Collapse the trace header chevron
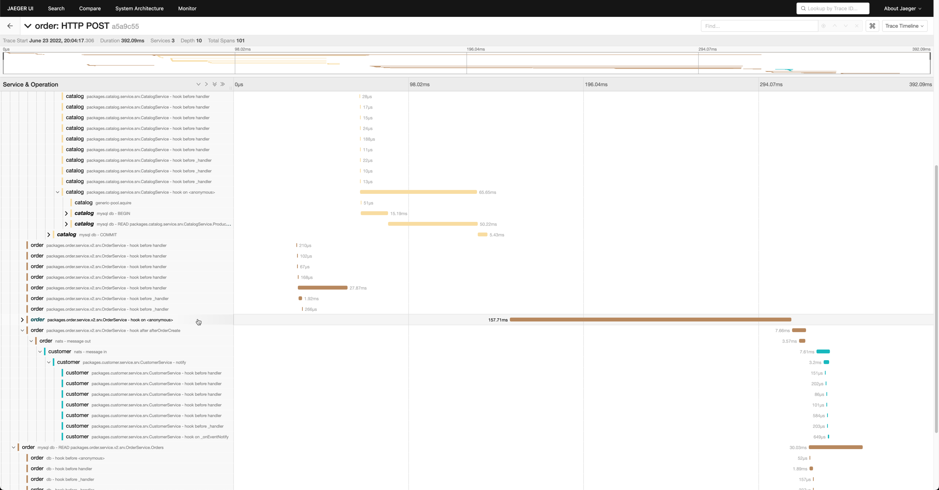939x490 pixels. [27, 26]
